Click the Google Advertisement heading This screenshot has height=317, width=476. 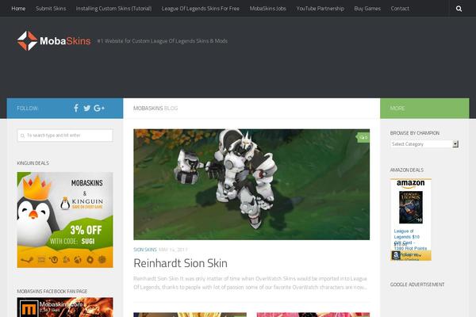pos(417,285)
